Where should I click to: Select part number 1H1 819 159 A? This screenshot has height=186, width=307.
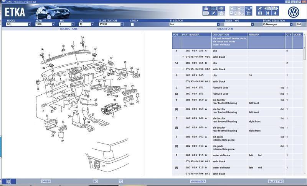[196, 100]
